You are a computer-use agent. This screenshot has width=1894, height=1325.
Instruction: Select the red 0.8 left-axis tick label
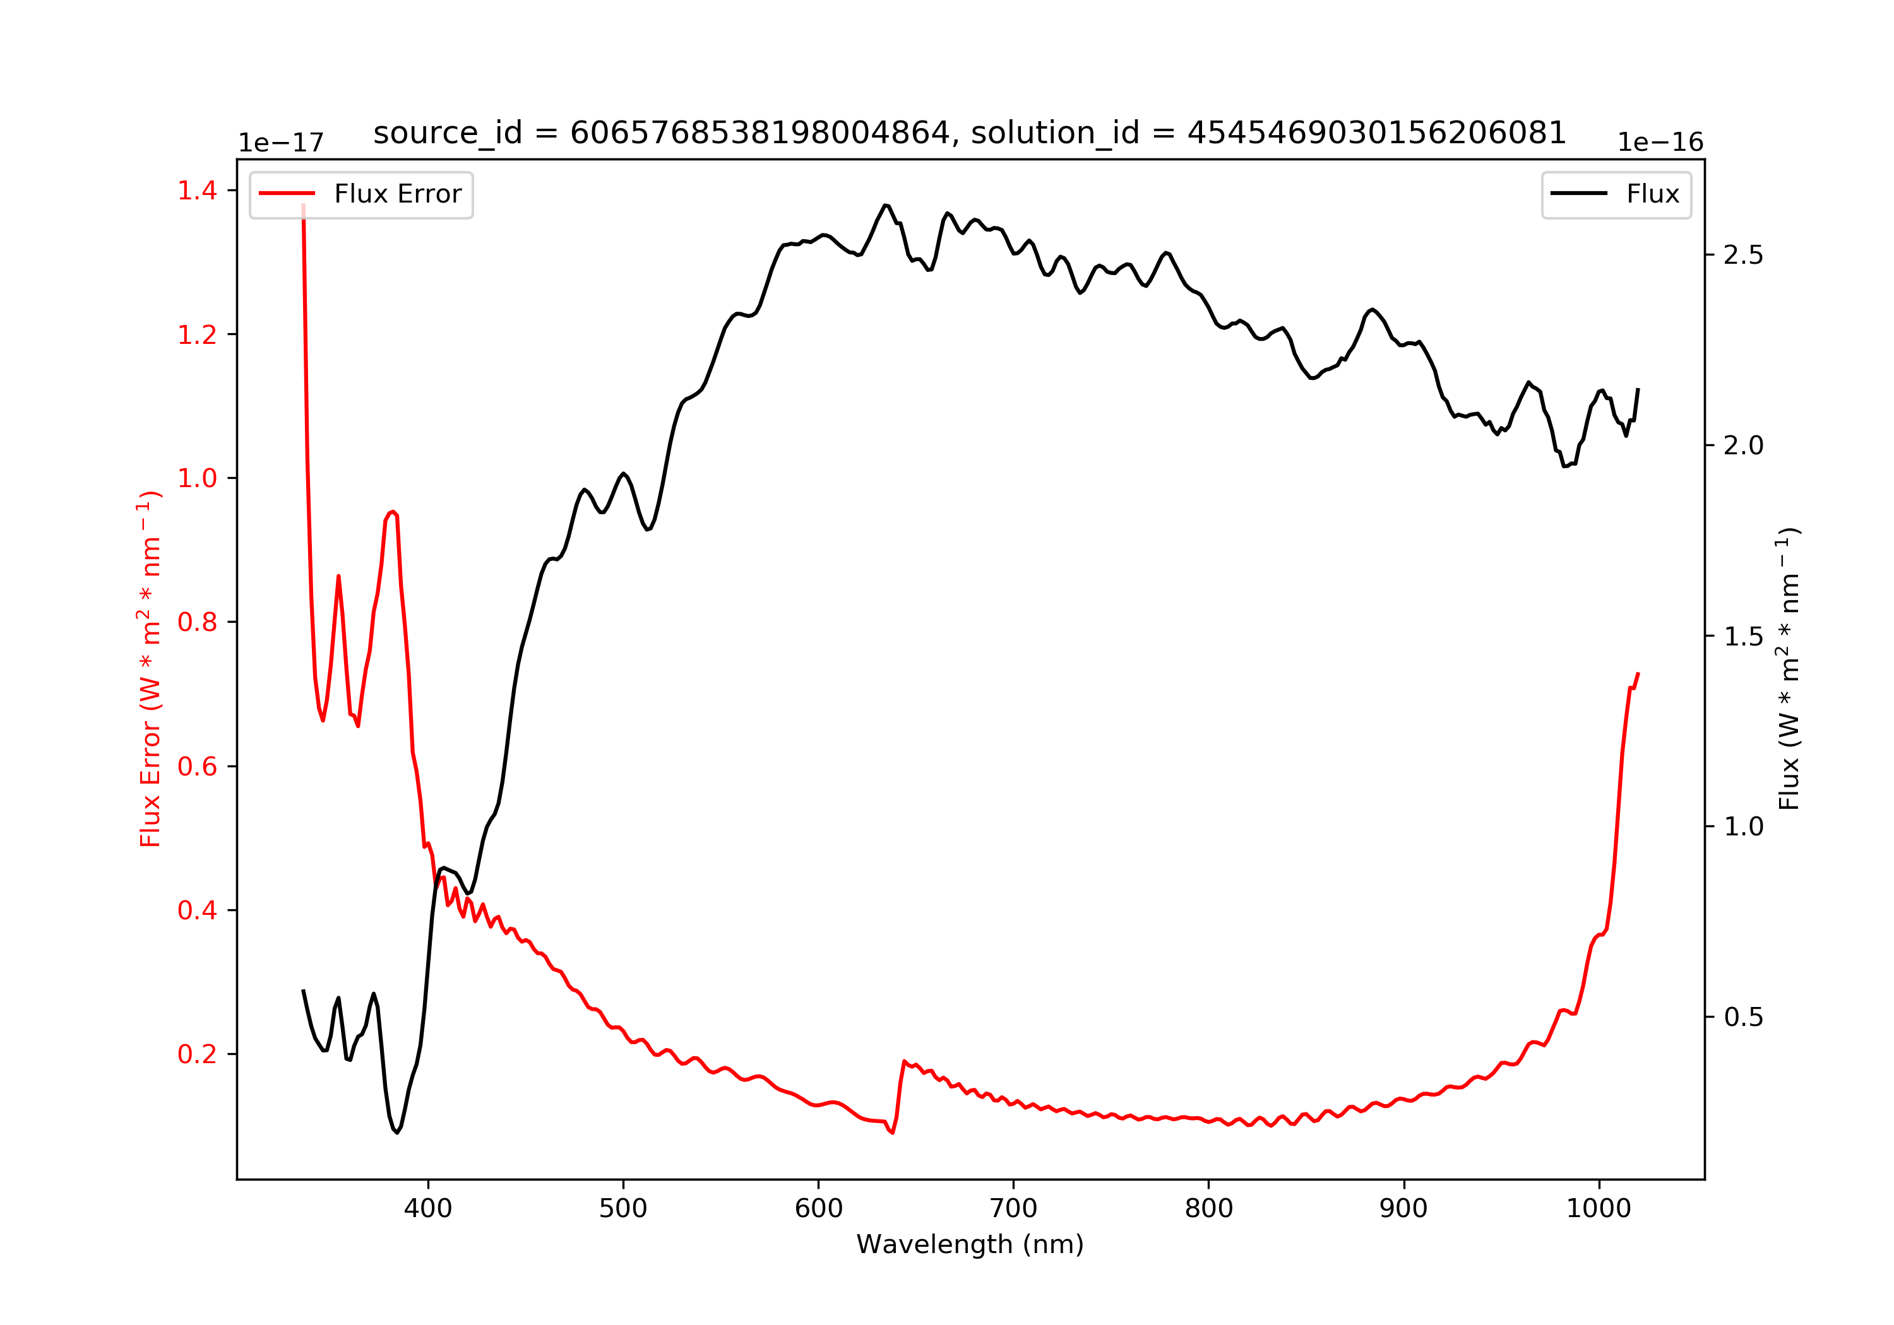(x=197, y=621)
